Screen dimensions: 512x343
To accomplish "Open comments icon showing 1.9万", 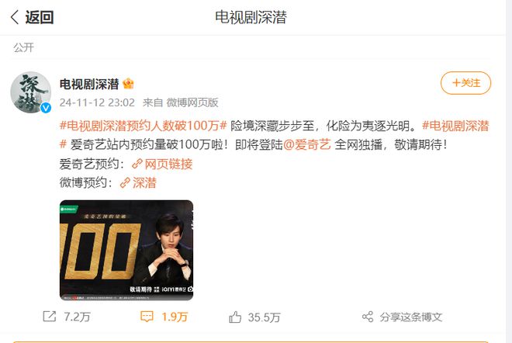I will (x=147, y=317).
